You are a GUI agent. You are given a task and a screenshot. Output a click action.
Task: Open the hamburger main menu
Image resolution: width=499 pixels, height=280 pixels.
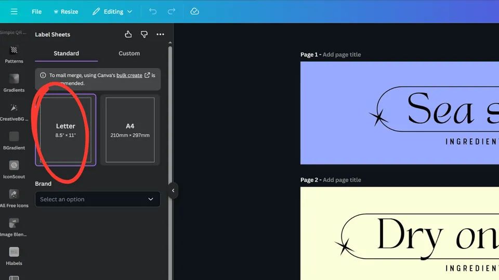point(14,11)
